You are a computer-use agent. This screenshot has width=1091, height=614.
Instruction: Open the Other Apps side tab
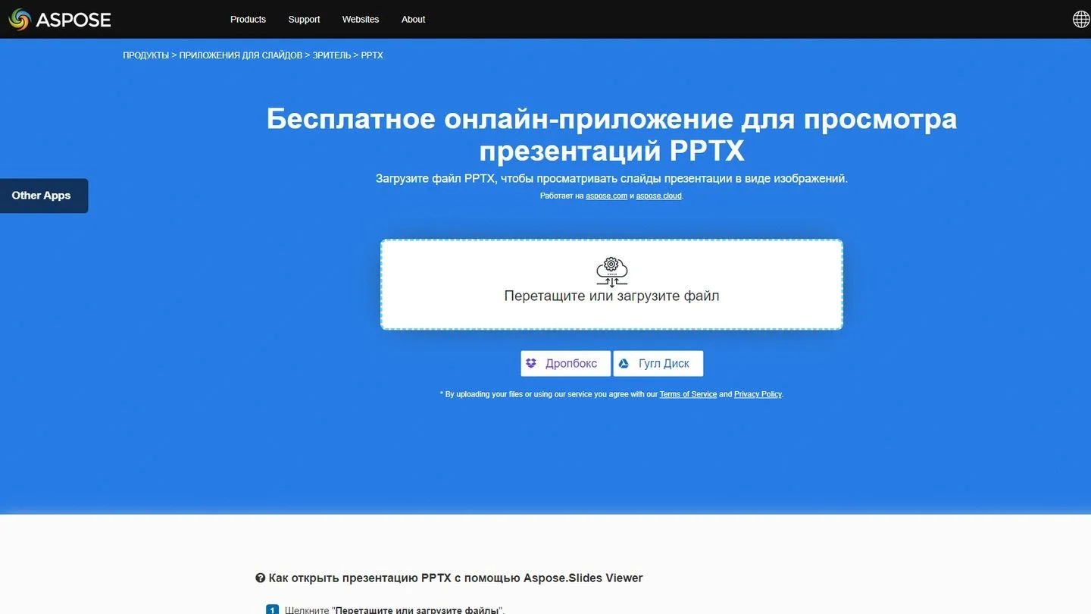[x=44, y=196]
